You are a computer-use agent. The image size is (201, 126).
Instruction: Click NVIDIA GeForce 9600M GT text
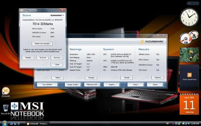pos(121,54)
